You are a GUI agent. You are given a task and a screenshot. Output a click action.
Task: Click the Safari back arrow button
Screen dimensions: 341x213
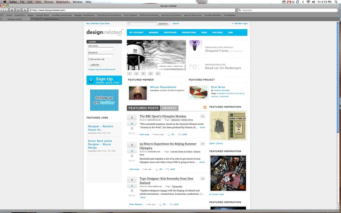(2, 10)
